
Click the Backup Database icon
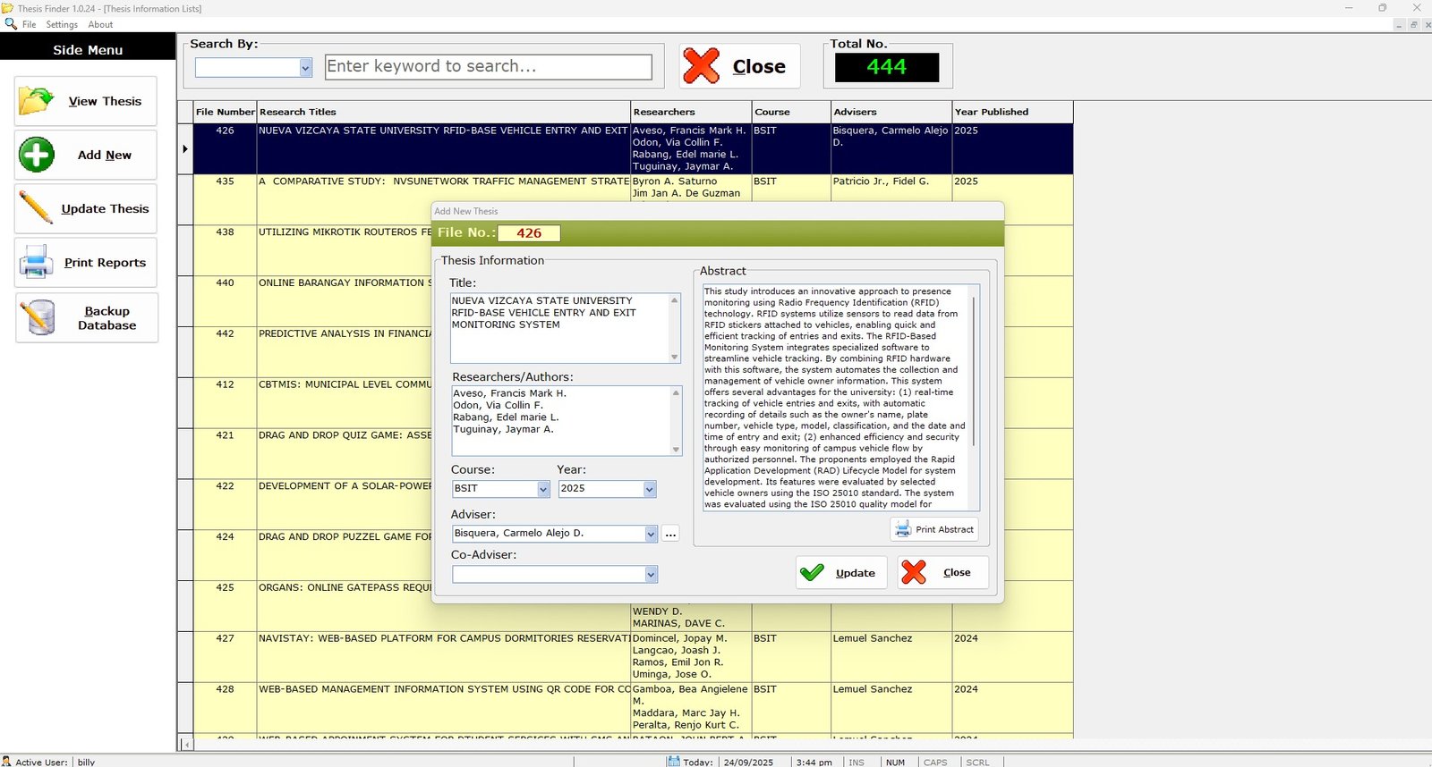(40, 318)
